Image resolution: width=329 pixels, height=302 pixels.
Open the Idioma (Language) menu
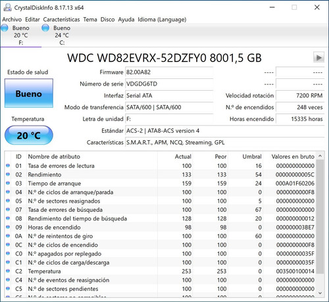[162, 20]
